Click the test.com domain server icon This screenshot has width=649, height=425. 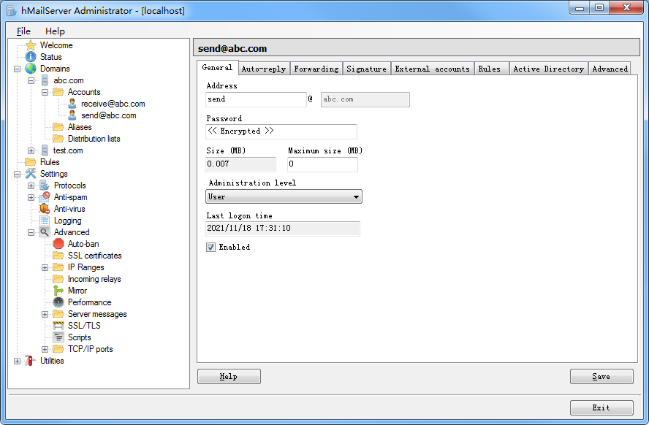tap(45, 150)
